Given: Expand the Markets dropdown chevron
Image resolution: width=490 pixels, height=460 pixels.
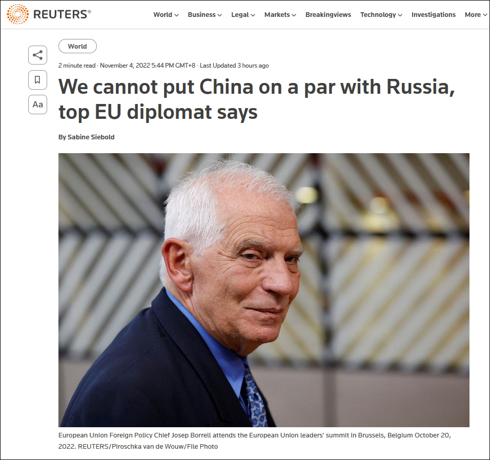Looking at the screenshot, I should click(294, 15).
